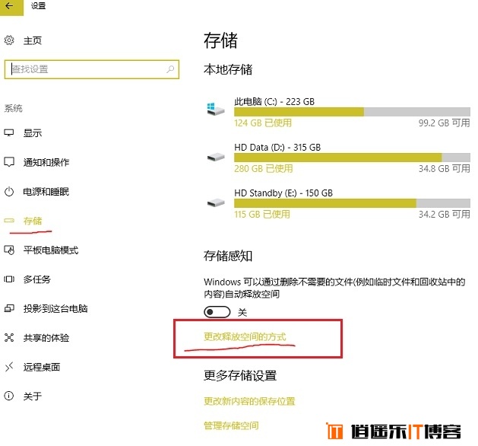This screenshot has height=446, width=478.
Task: Click the 远程桌面 icon
Action: tap(9, 367)
